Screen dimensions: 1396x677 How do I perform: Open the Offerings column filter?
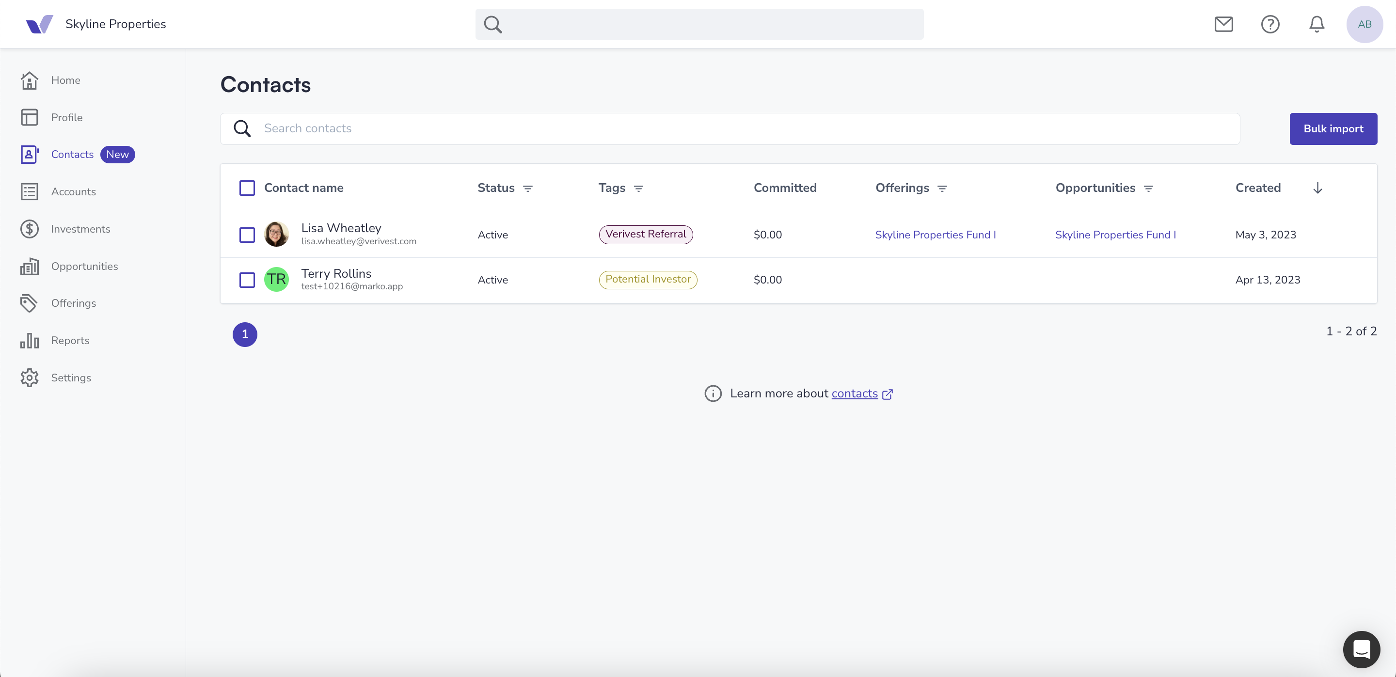(x=942, y=189)
